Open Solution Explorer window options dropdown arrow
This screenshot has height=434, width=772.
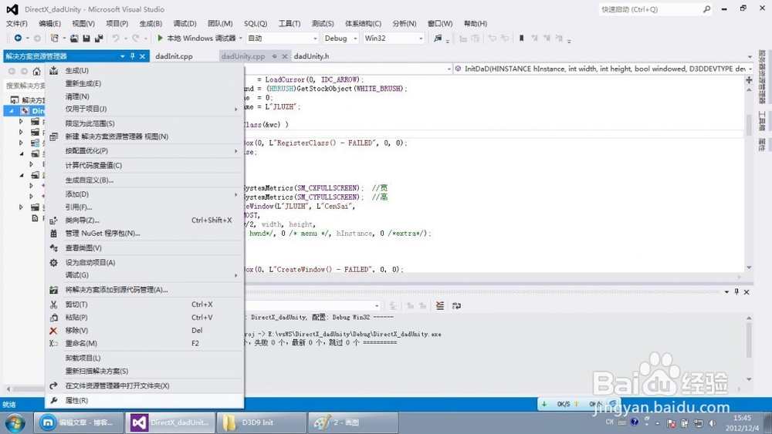tap(123, 56)
